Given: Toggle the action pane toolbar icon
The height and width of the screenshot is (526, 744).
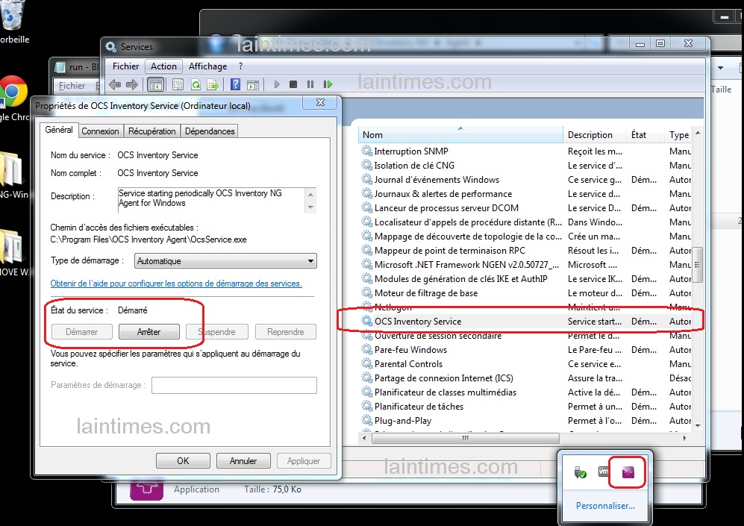Looking at the screenshot, I should (x=253, y=85).
